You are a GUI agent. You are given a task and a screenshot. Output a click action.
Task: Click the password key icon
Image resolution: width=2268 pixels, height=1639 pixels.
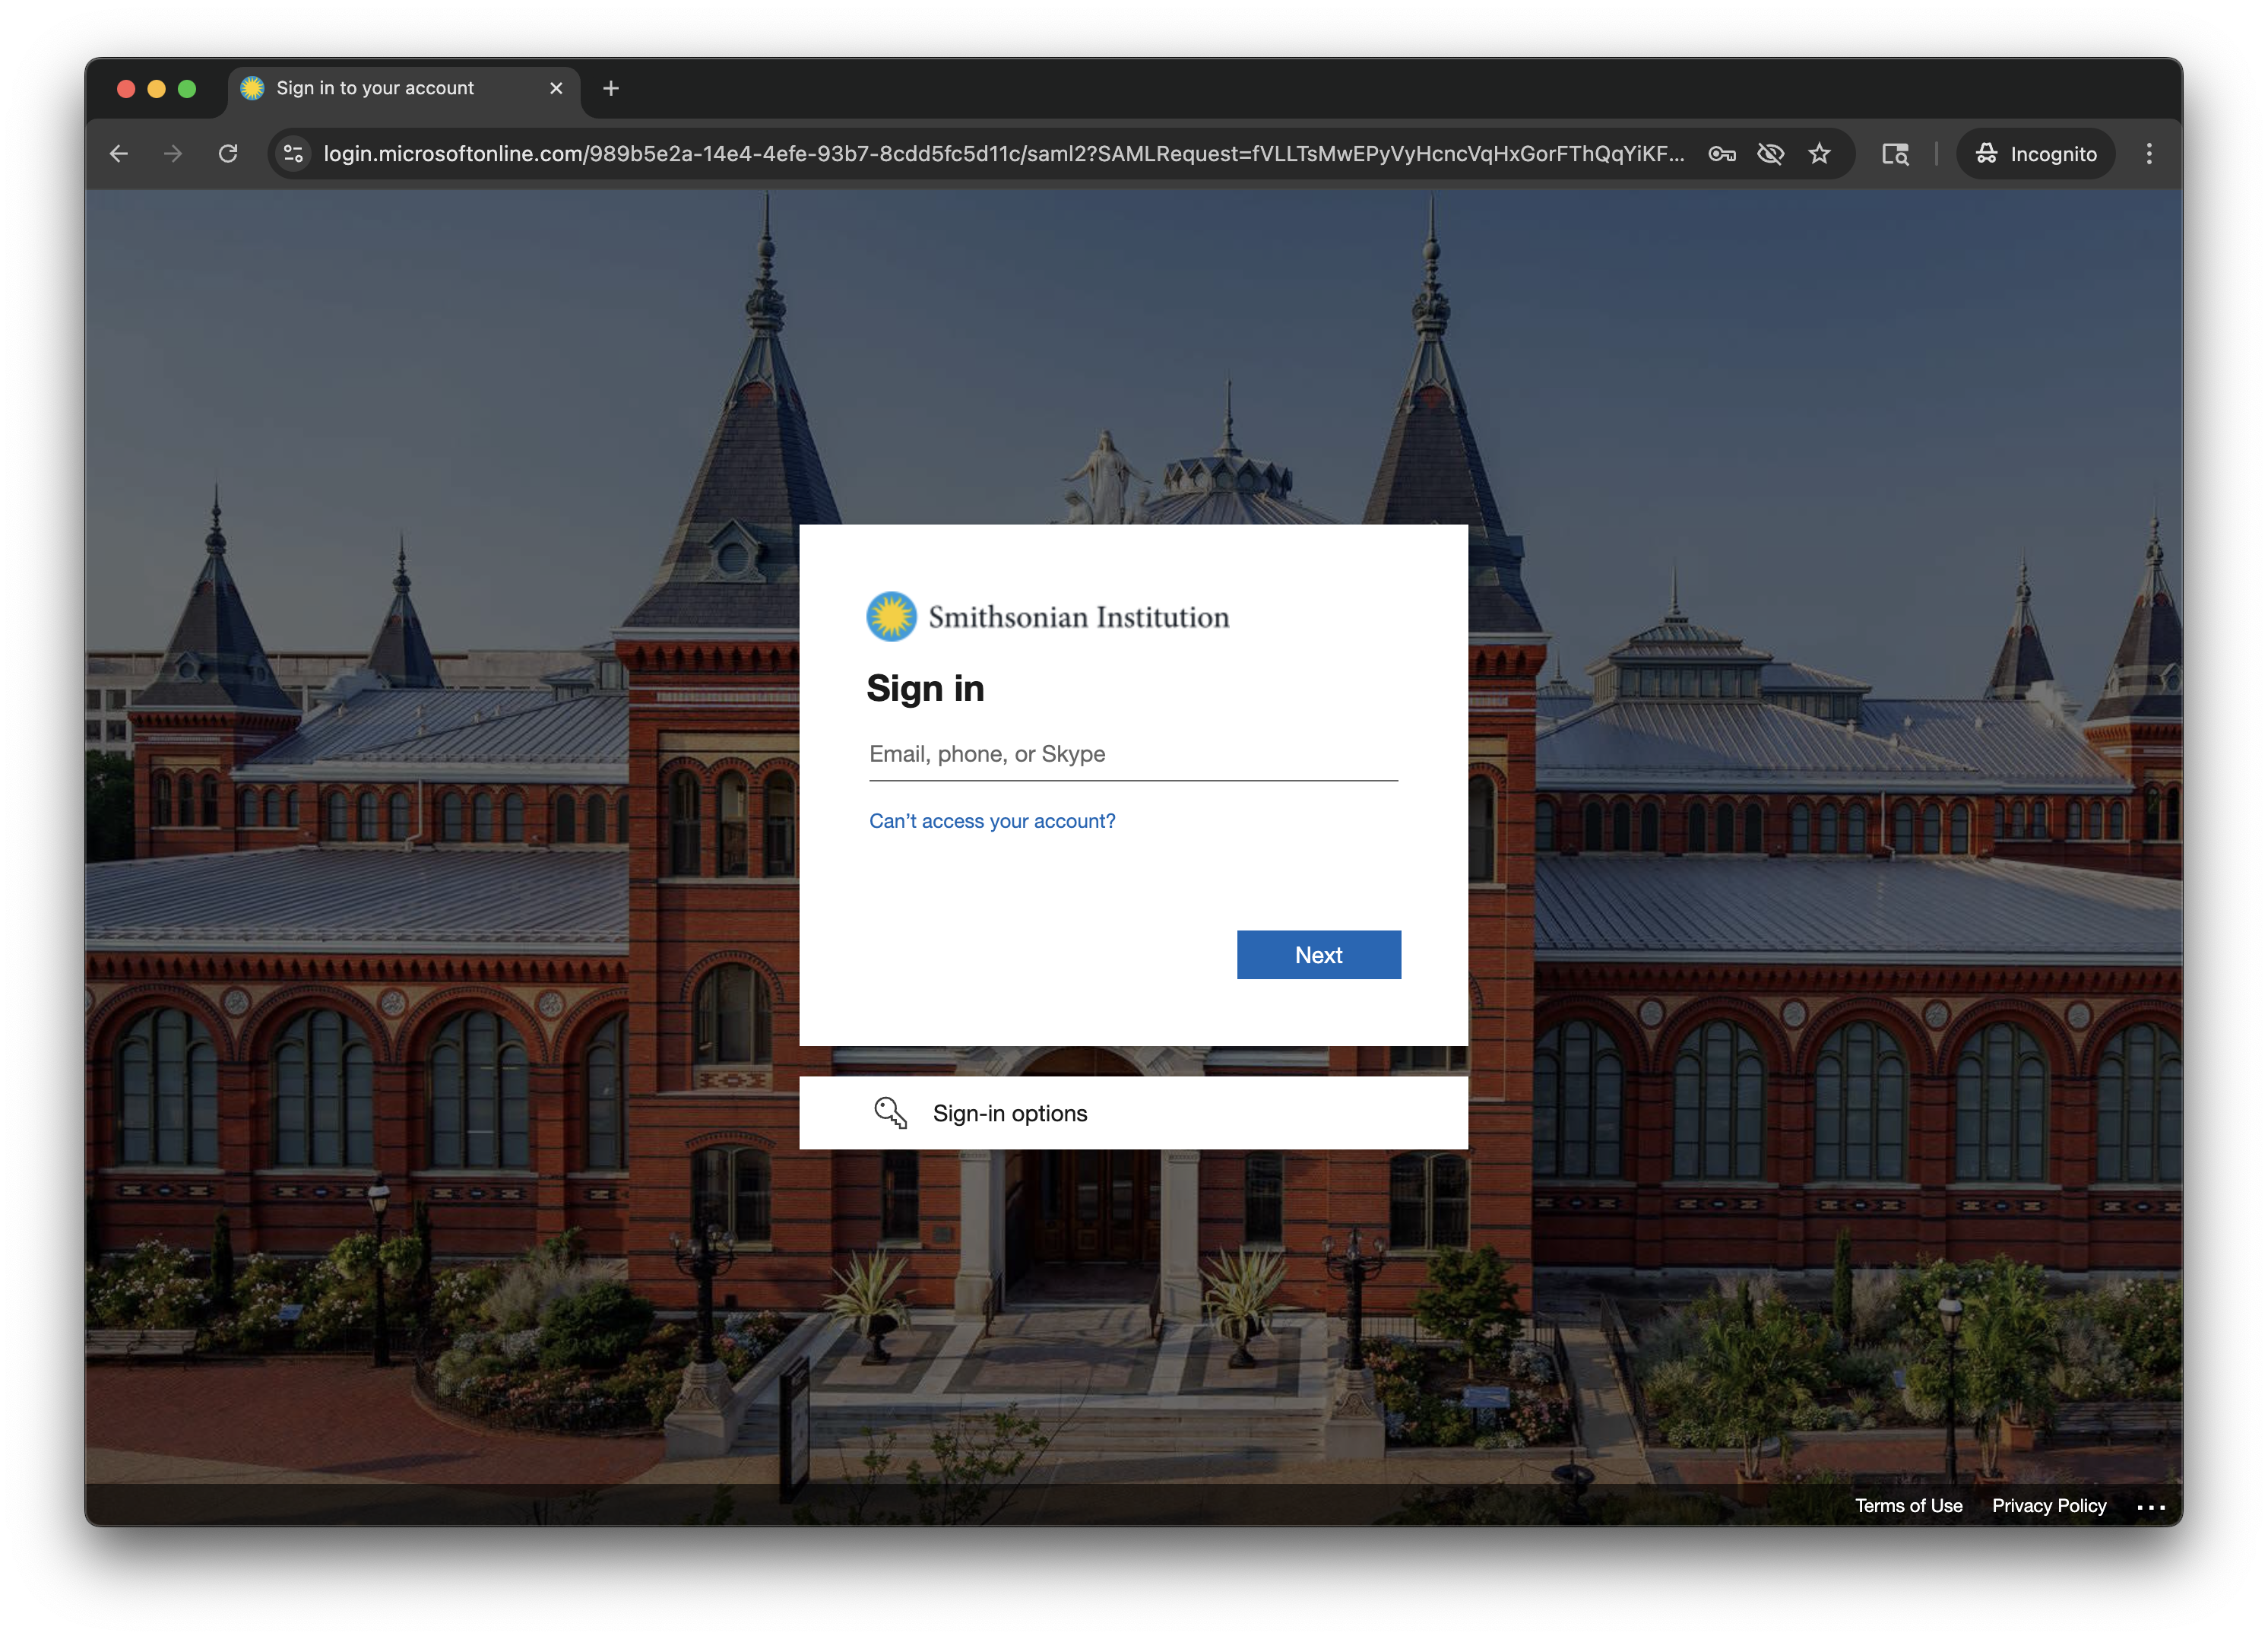point(1721,154)
